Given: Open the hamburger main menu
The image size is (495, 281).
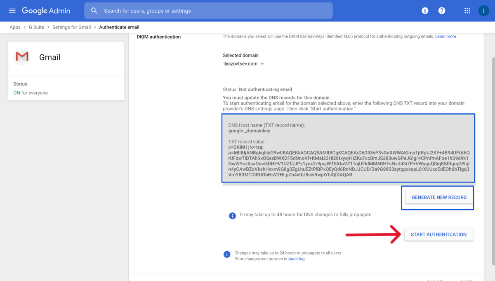Looking at the screenshot, I should coord(12,11).
